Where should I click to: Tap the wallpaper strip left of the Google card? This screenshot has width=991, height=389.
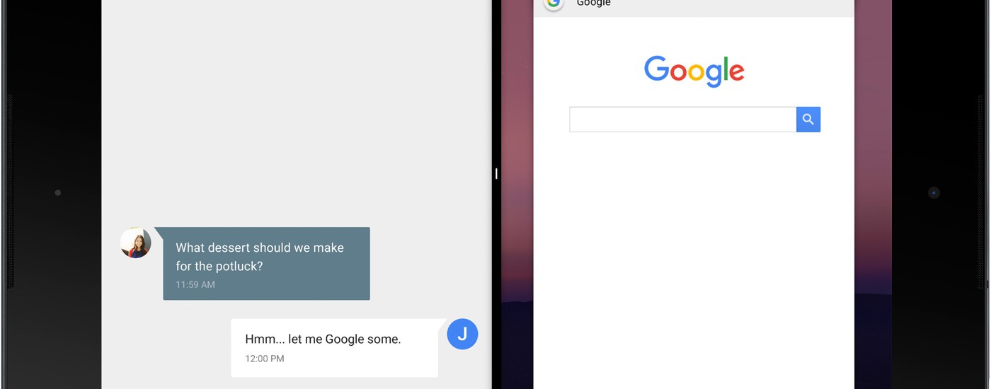[x=517, y=194]
